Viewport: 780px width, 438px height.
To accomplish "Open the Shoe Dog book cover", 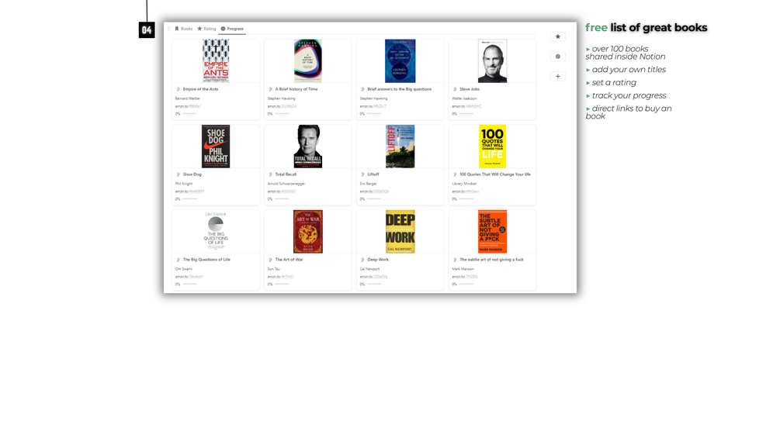I will tap(216, 147).
